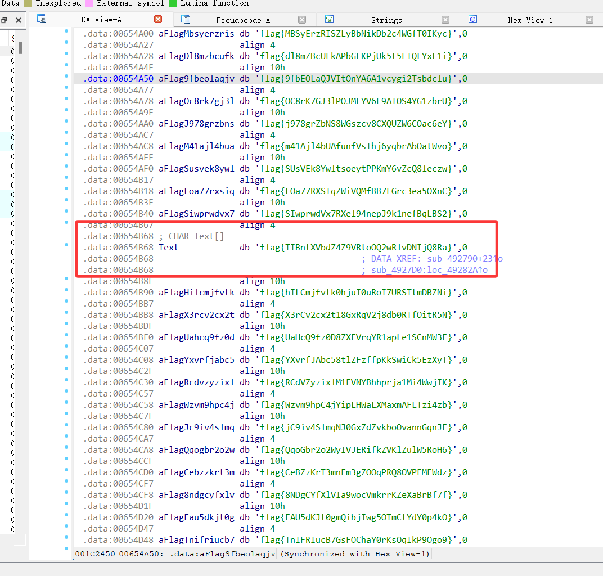
Task: Select the aFlagJ978grzbns label
Action: (x=196, y=124)
